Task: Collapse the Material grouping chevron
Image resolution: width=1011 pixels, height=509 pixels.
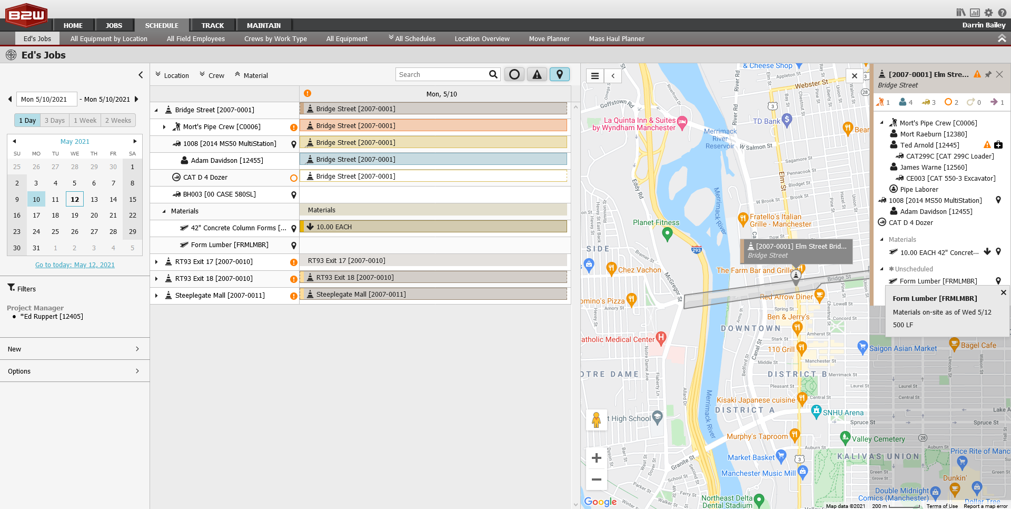Action: point(237,74)
